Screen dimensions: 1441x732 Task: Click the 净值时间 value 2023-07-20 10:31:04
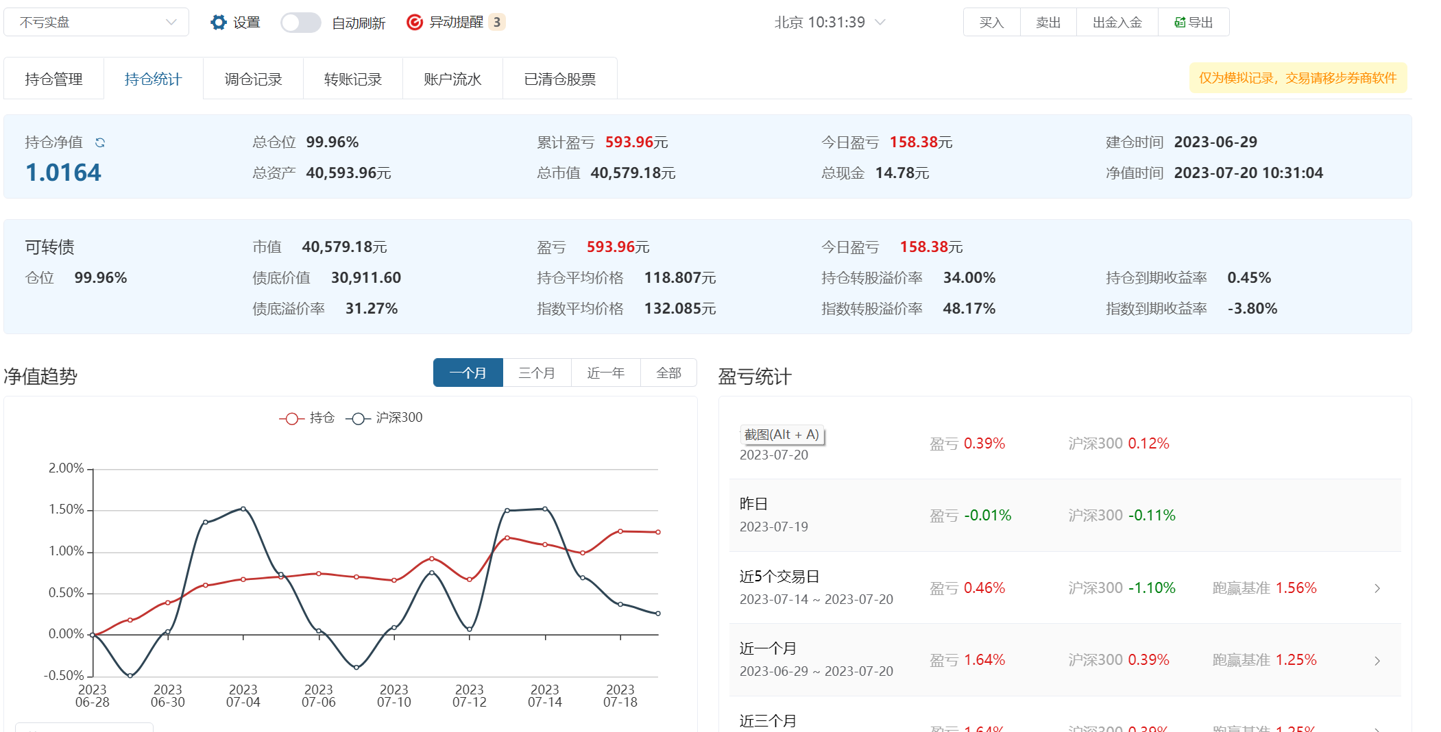point(1248,173)
